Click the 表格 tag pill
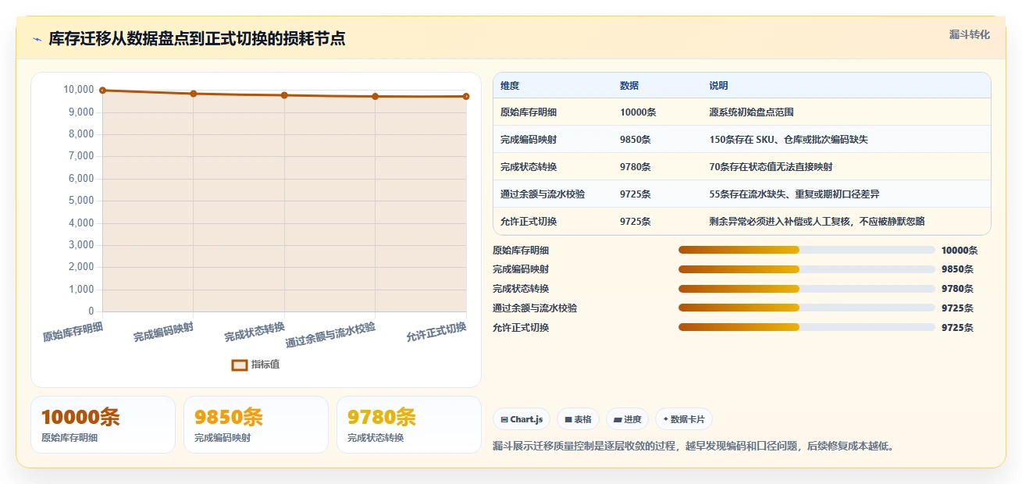Viewport: 1022px width, 484px height. coord(578,419)
